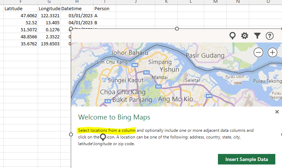The height and width of the screenshot is (168, 282).
Task: Close the Welcome to Bing Maps panel
Action: coord(277,112)
